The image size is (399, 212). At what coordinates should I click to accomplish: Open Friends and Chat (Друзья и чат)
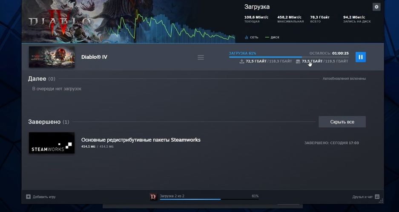pos(362,197)
